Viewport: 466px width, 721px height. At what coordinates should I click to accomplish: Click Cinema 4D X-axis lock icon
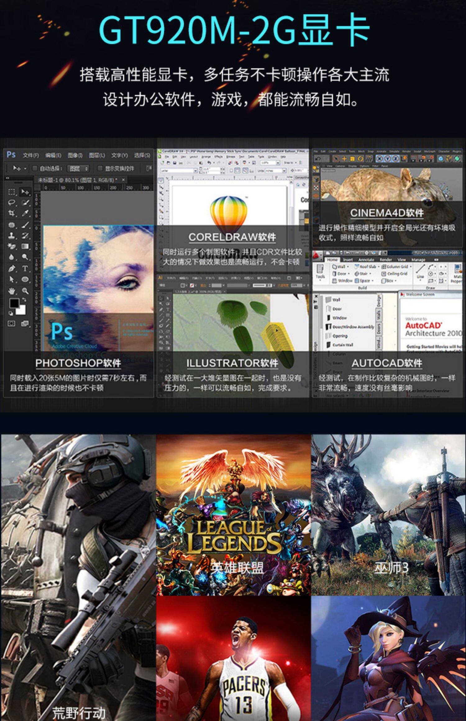coord(379,159)
